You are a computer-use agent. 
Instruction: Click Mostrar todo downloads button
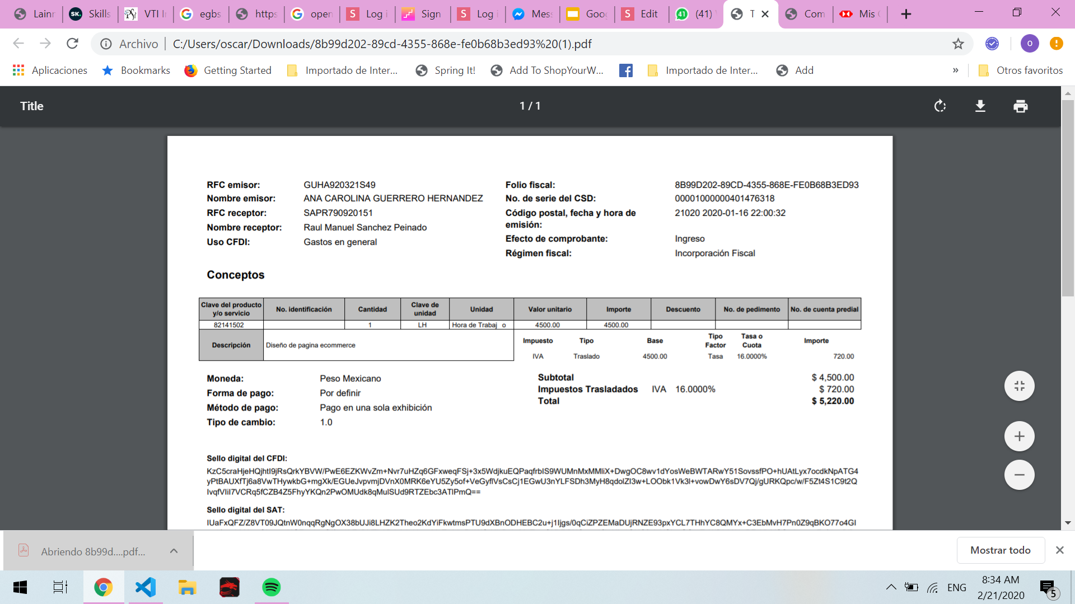(1000, 550)
